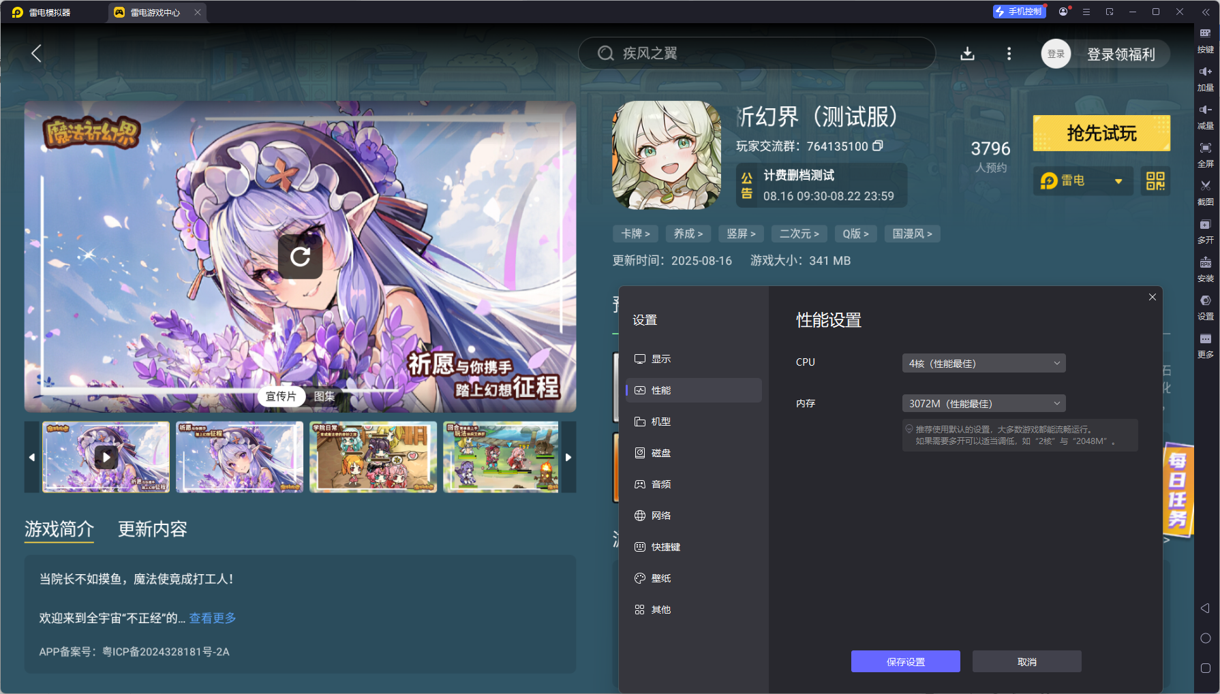This screenshot has height=694, width=1220.
Task: Select 显示 in settings sidebar
Action: pyautogui.click(x=693, y=359)
